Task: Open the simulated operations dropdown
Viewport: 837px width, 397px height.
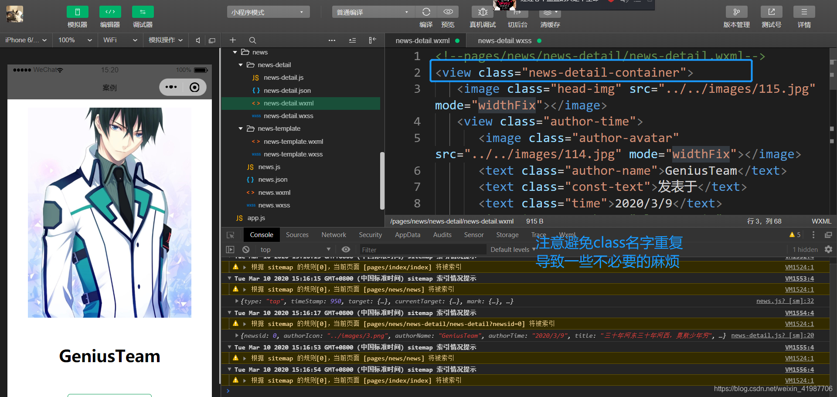Action: click(x=166, y=40)
